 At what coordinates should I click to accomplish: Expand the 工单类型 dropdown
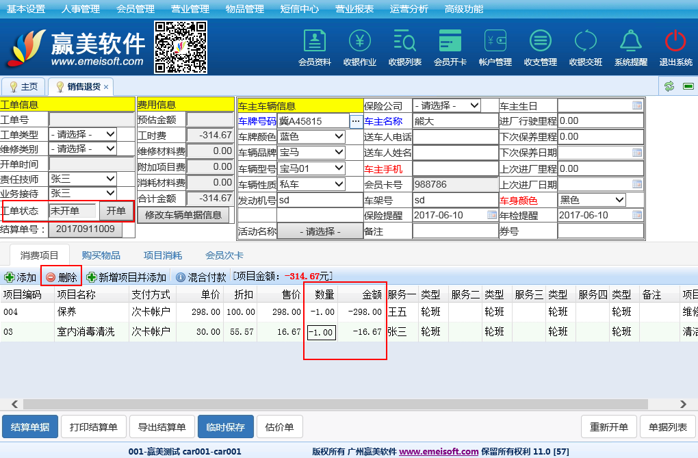110,134
